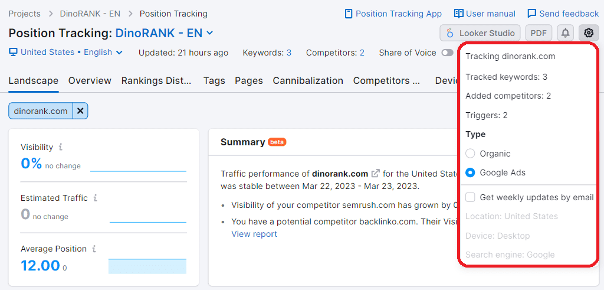Image resolution: width=604 pixels, height=290 pixels.
Task: Click the Average Position info icon
Action: 94,249
